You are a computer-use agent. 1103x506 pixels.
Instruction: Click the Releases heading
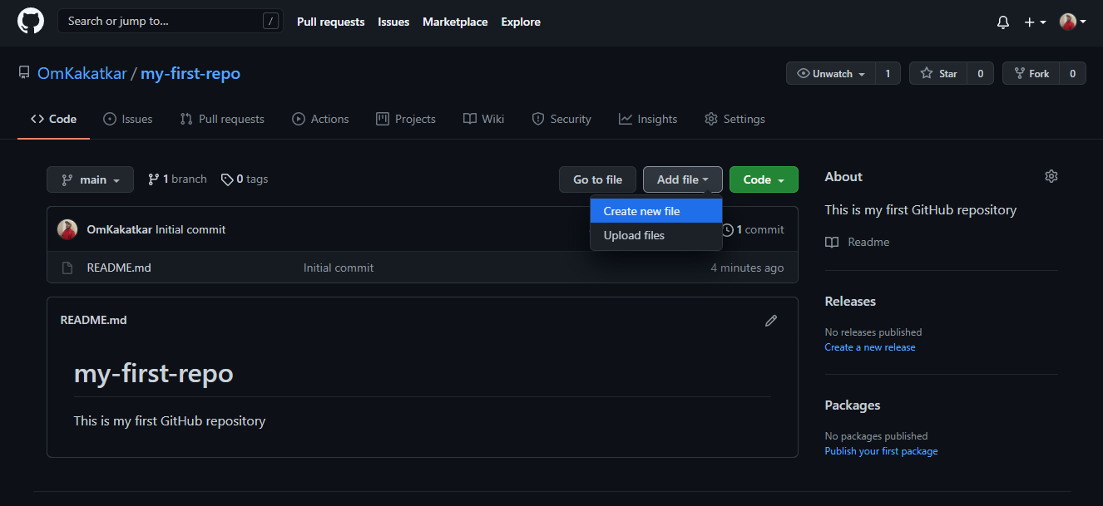[850, 301]
